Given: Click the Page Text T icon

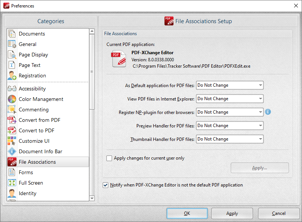Looking at the screenshot, I should click(x=12, y=65).
